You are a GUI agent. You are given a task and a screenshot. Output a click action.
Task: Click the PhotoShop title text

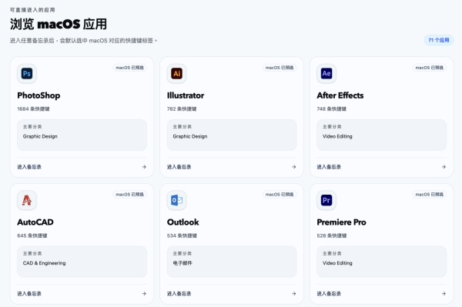[38, 95]
